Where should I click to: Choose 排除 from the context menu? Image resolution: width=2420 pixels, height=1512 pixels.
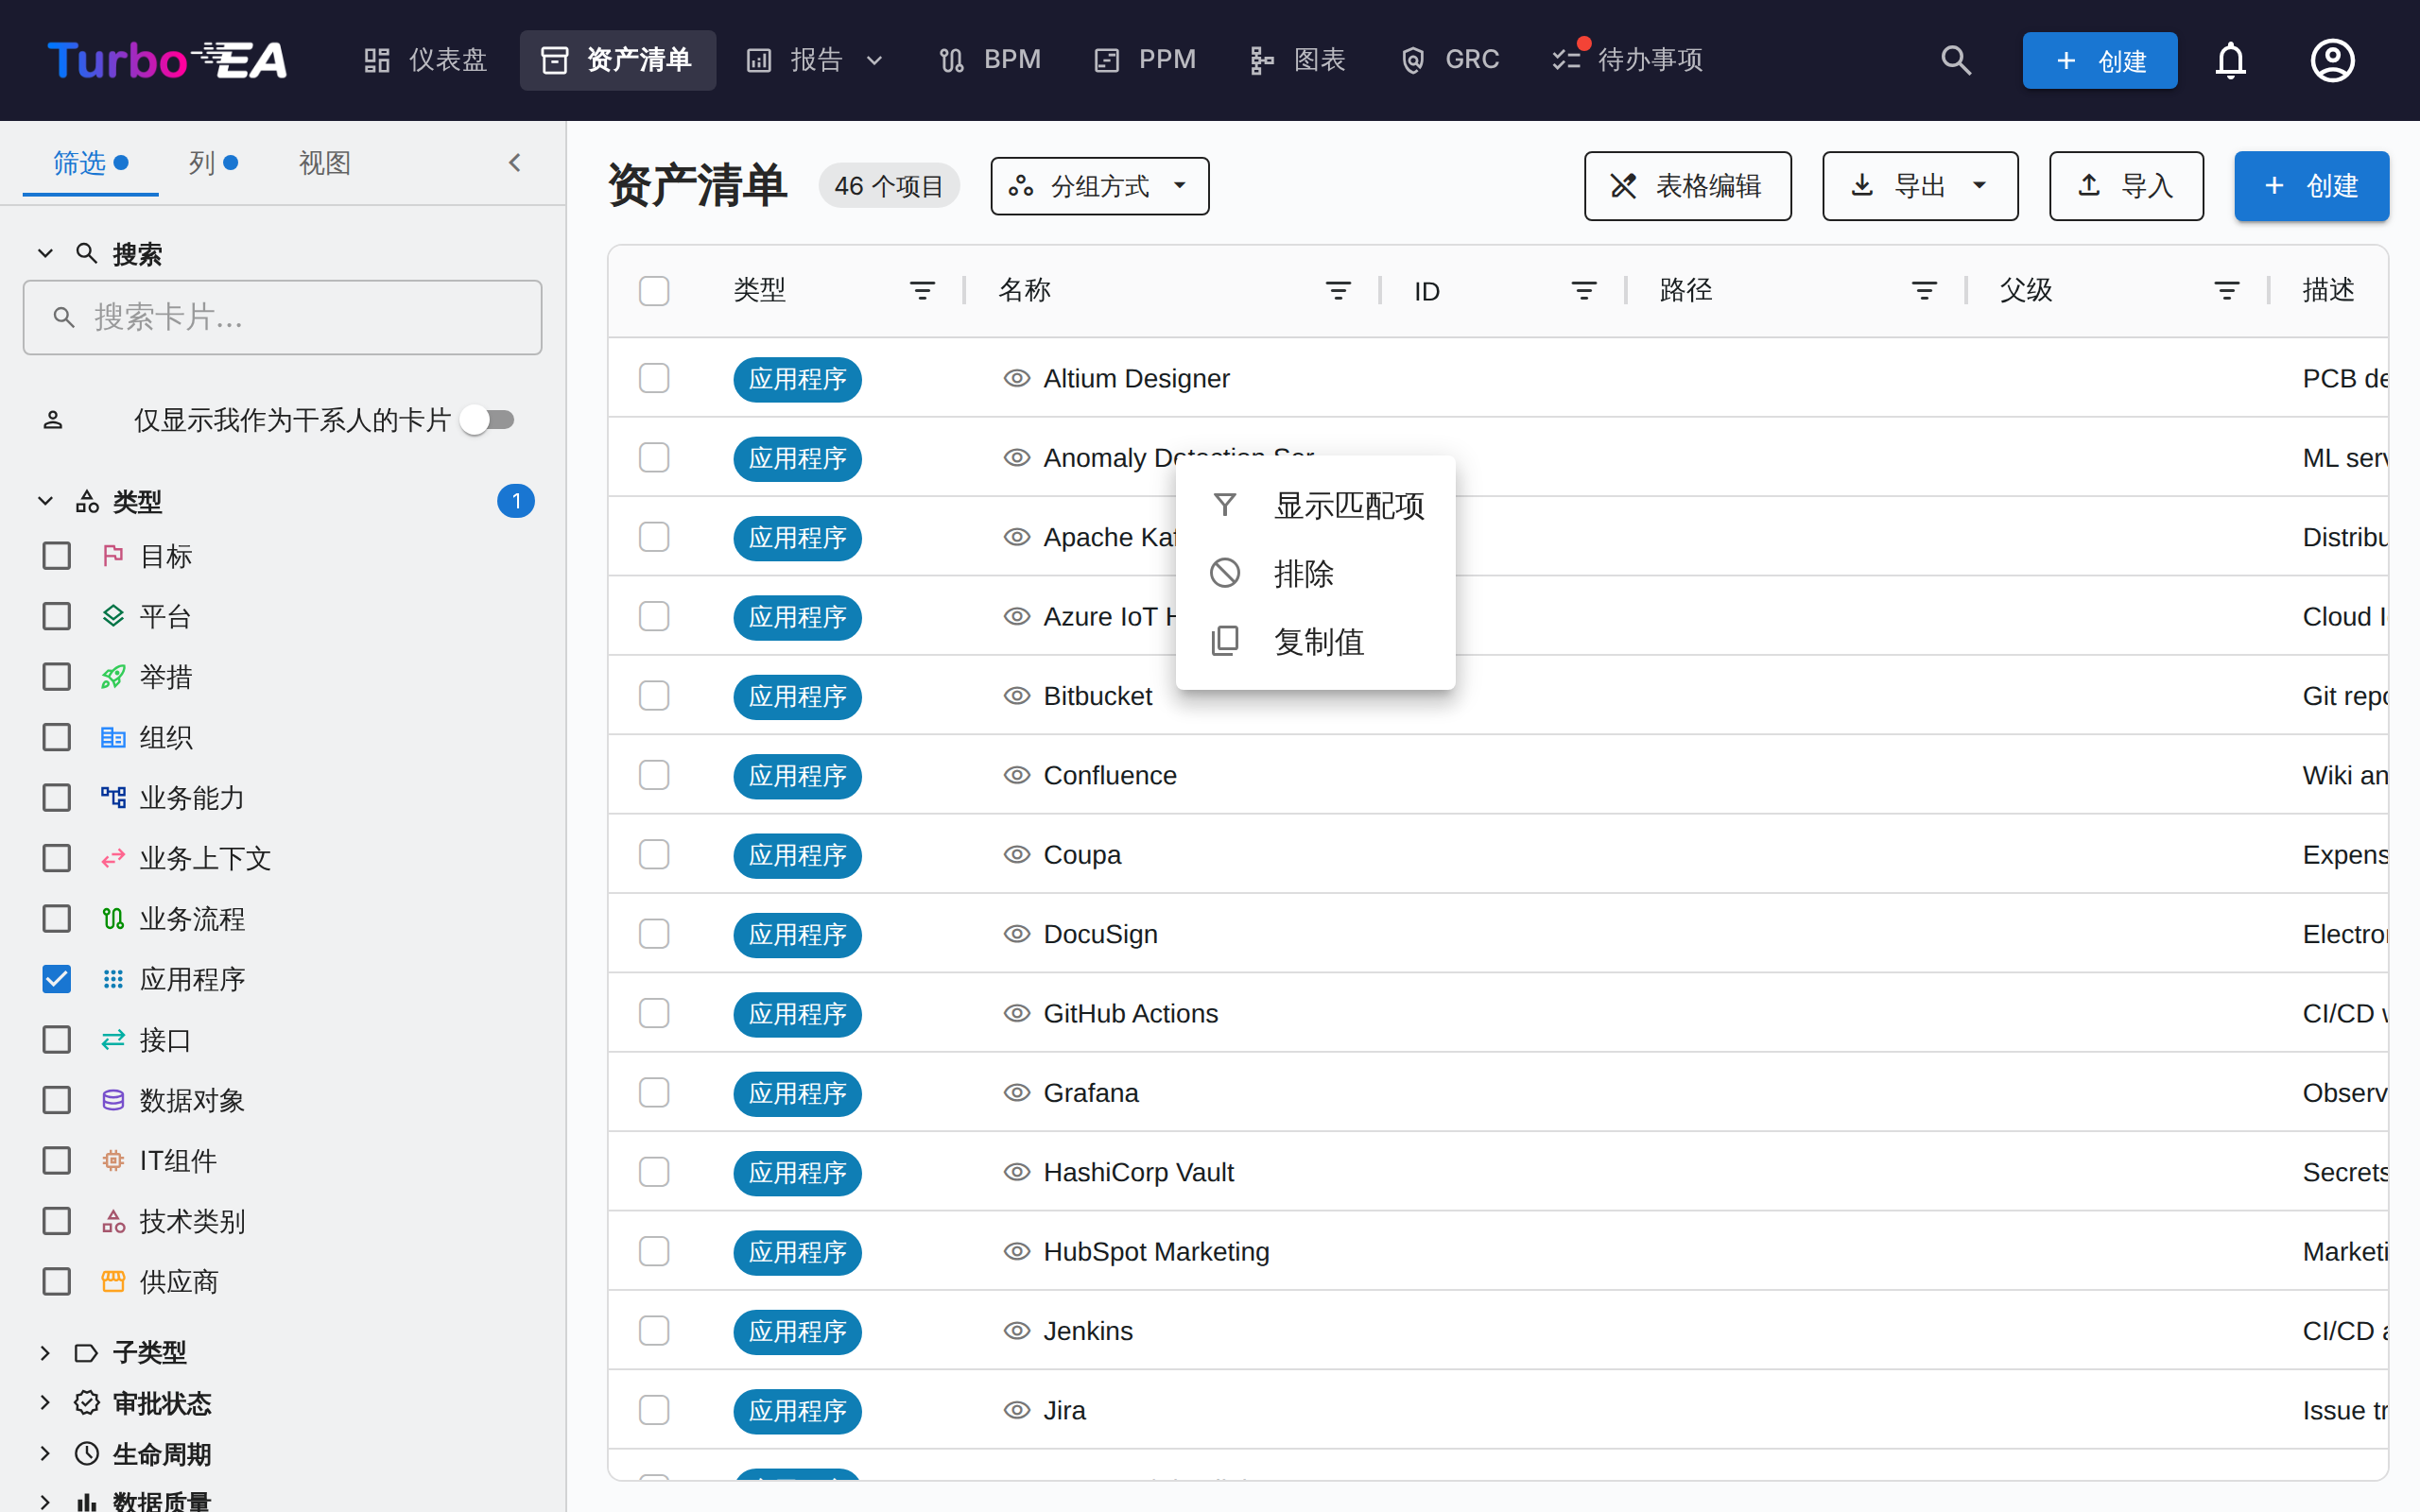coord(1315,573)
